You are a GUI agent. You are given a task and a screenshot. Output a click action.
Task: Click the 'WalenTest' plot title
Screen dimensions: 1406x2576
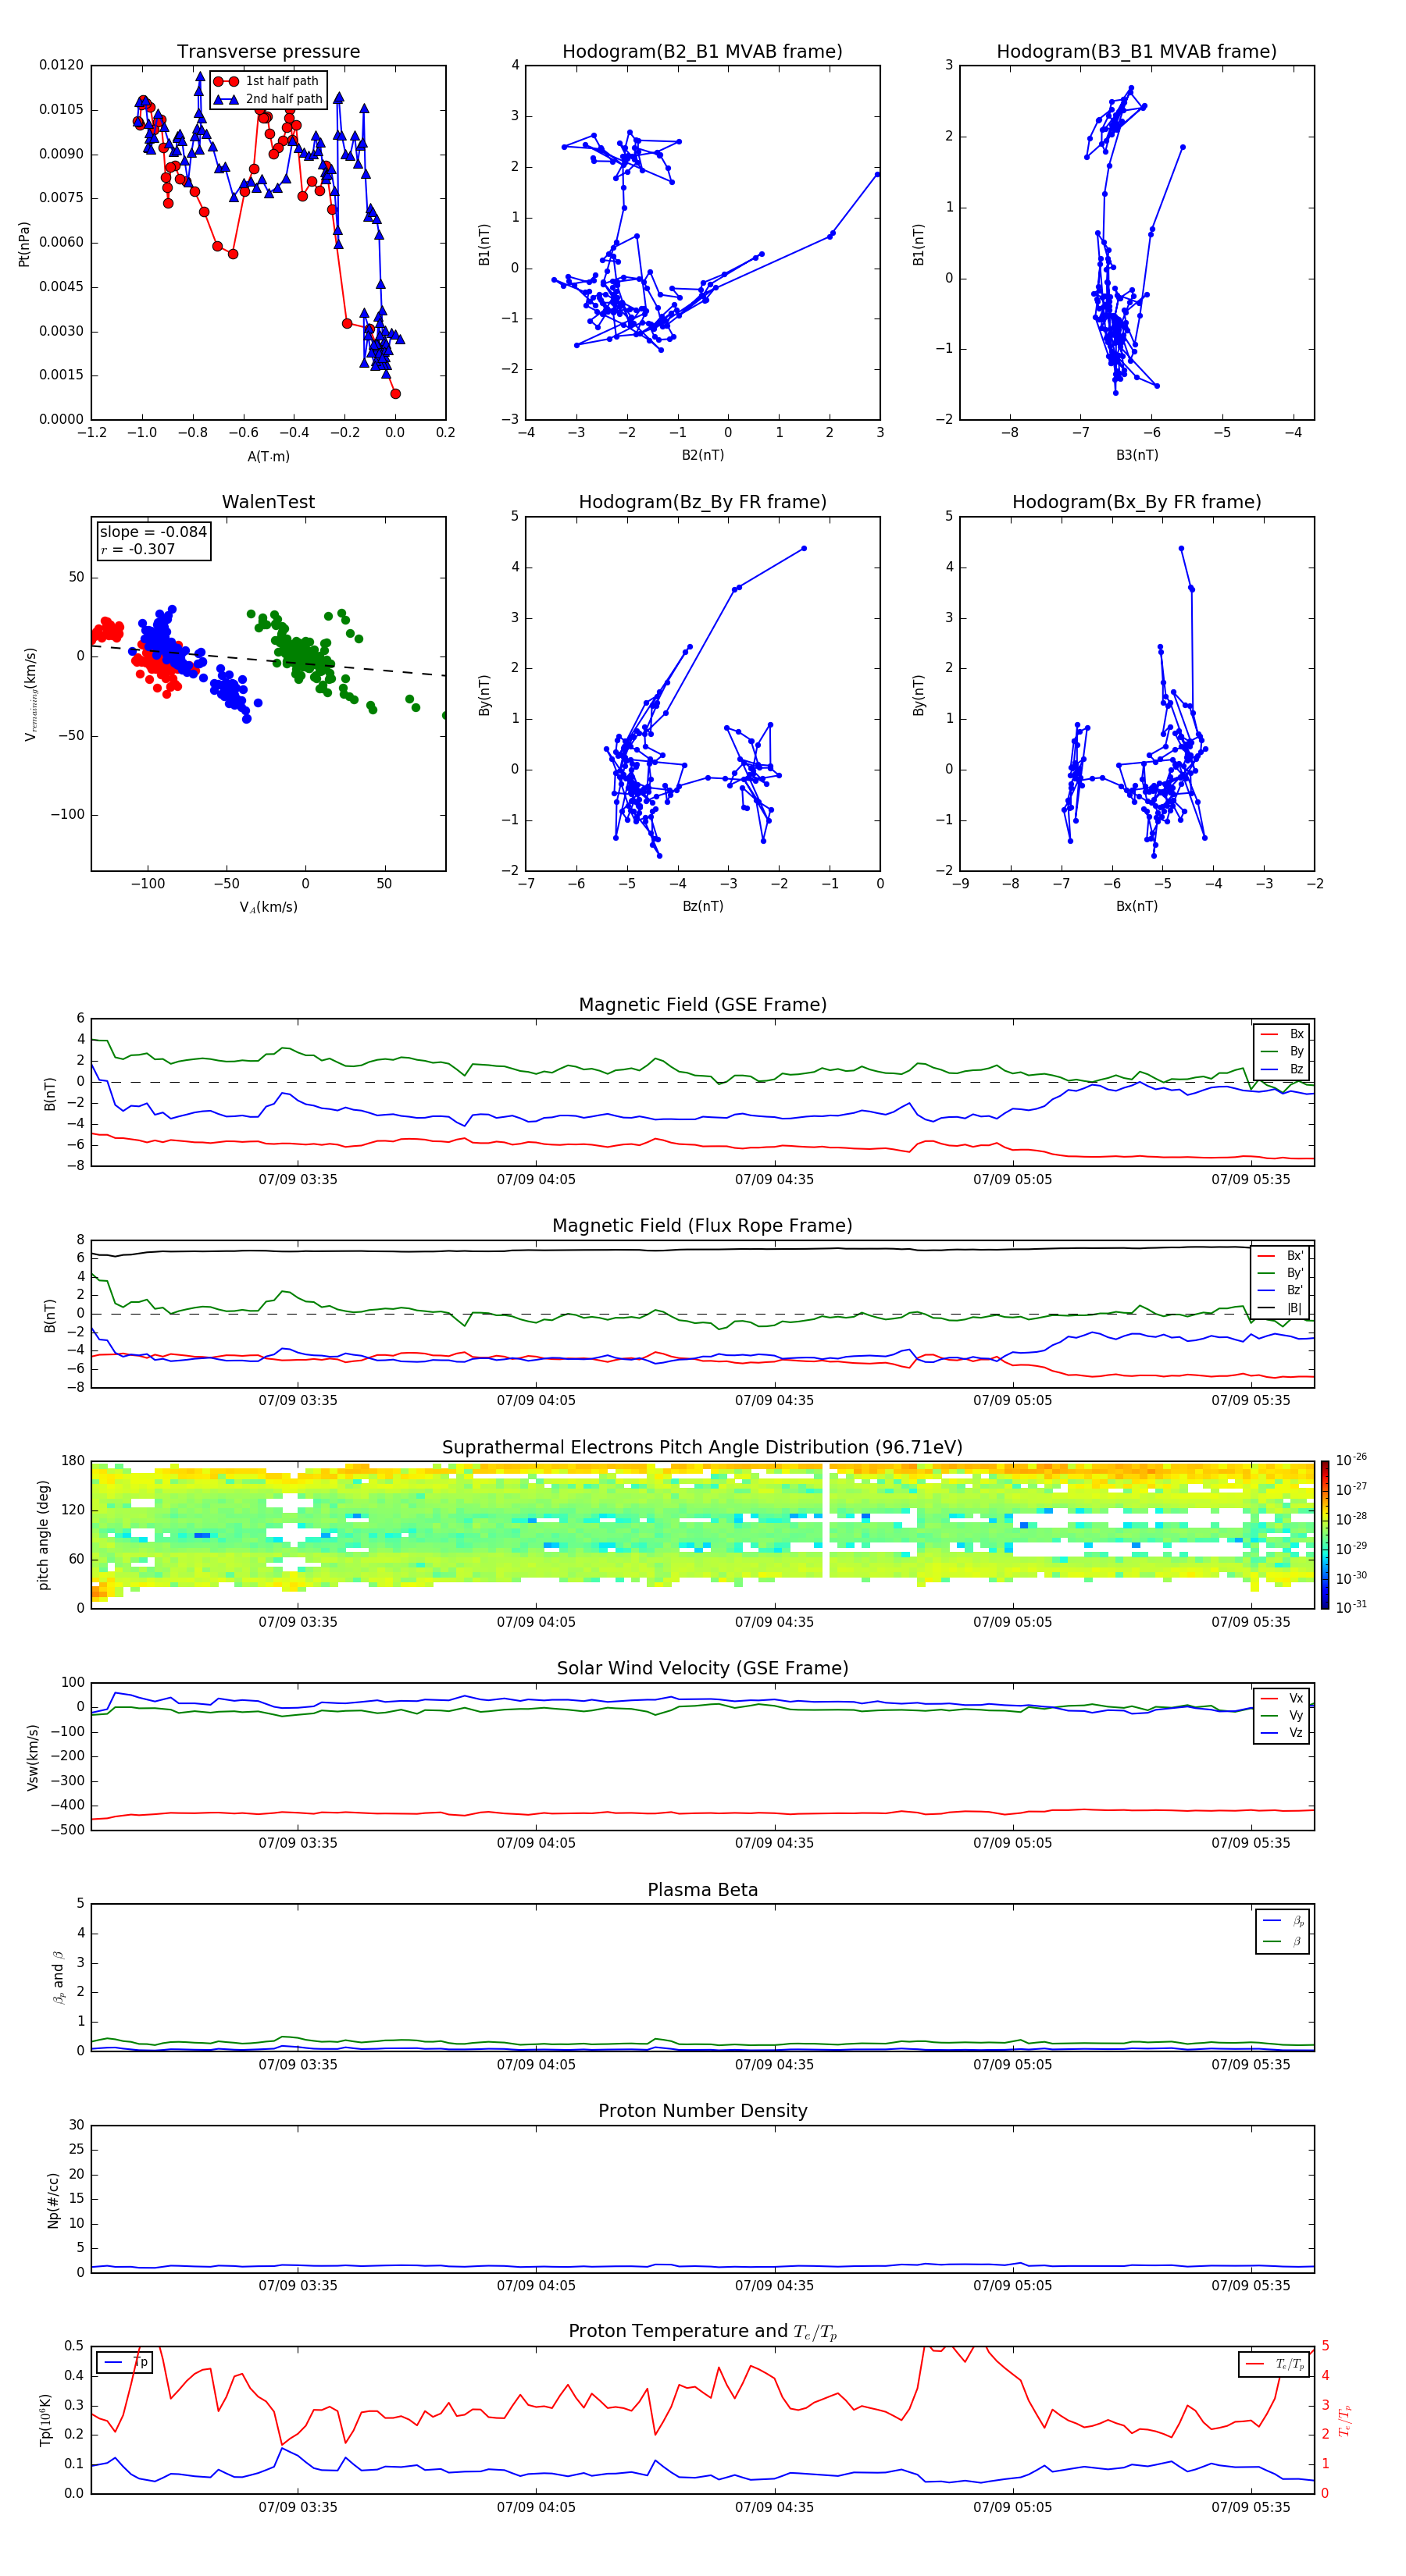point(268,502)
